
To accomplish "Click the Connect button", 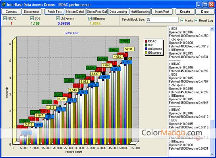I will click(11, 12).
